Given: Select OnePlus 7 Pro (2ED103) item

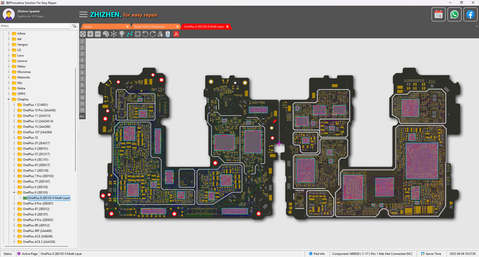Looking at the screenshot, I should (38, 176).
